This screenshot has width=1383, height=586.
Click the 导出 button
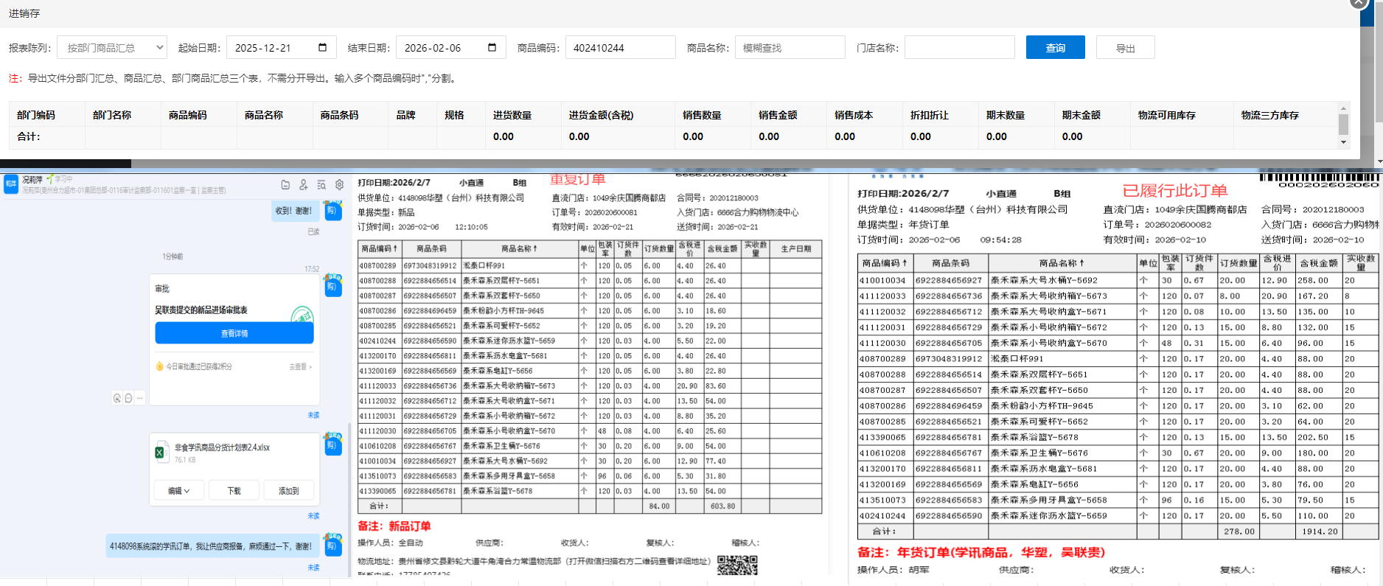coord(1125,48)
